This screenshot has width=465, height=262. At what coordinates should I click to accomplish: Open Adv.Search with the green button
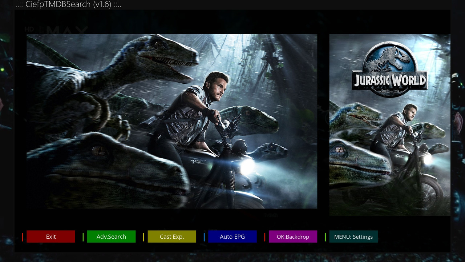click(x=111, y=237)
